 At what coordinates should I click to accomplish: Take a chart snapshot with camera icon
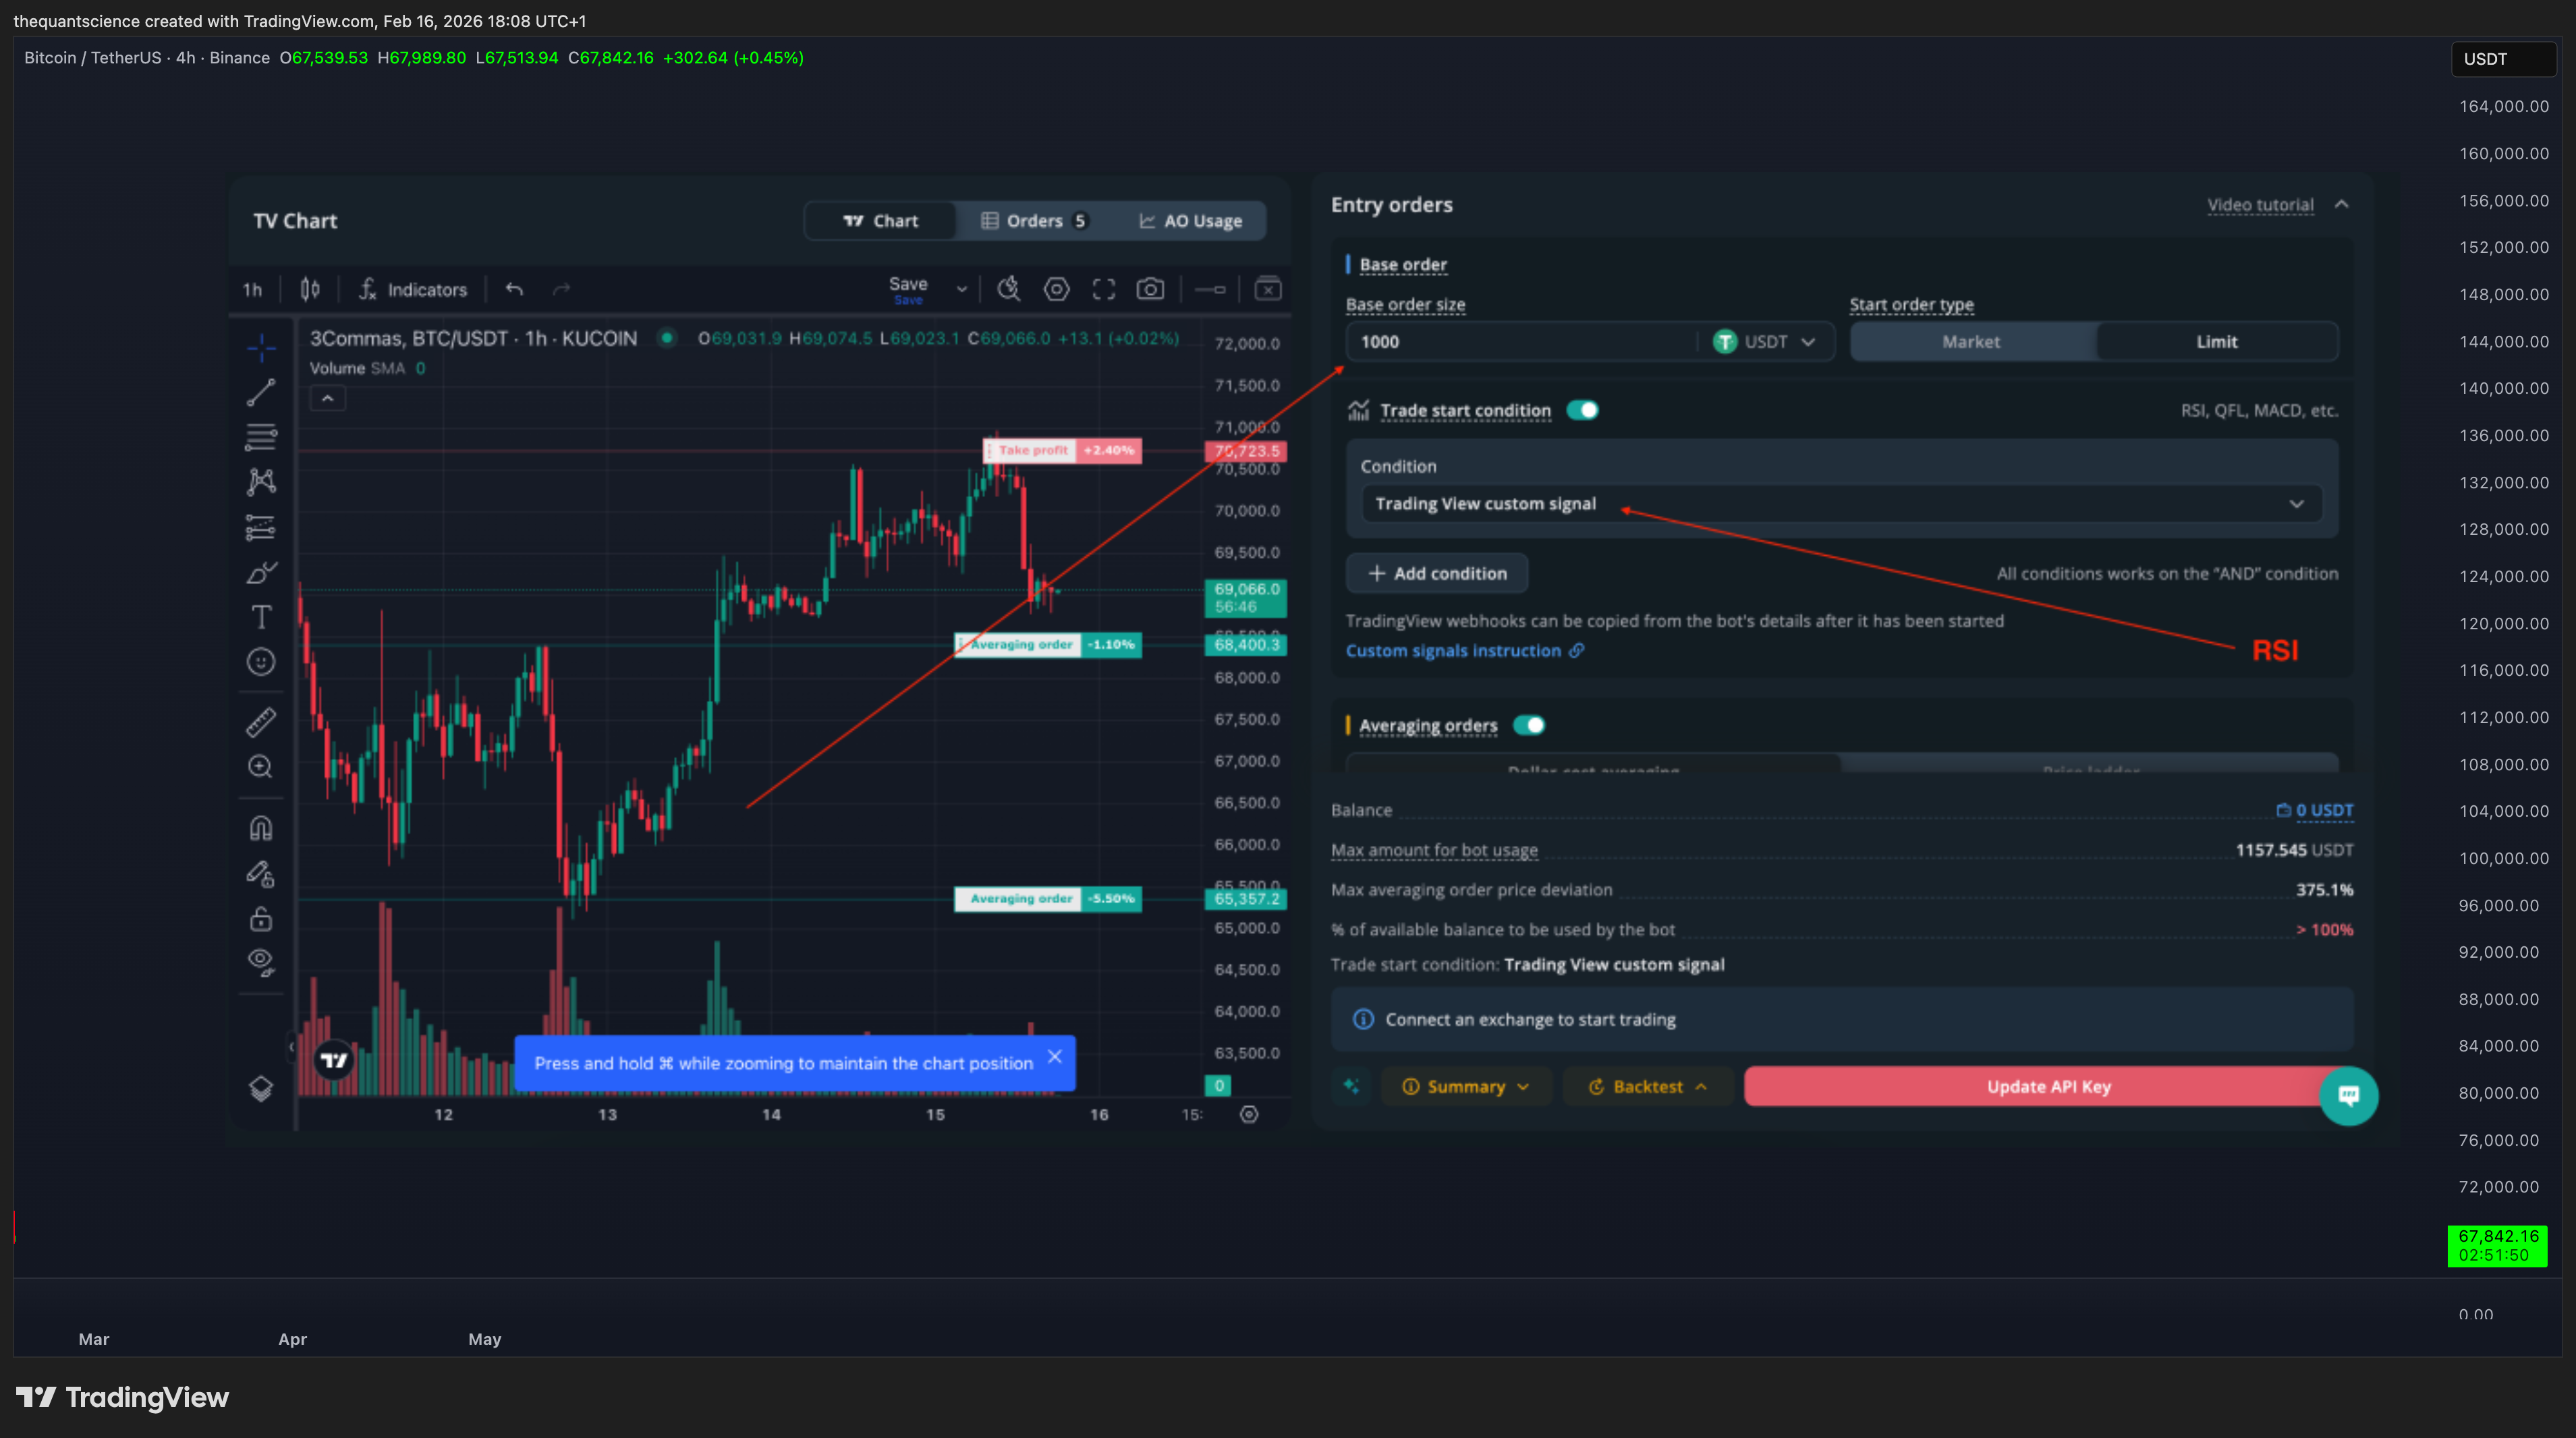(1150, 289)
